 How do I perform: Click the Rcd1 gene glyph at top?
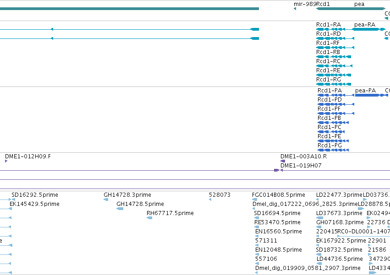pos(351,9)
